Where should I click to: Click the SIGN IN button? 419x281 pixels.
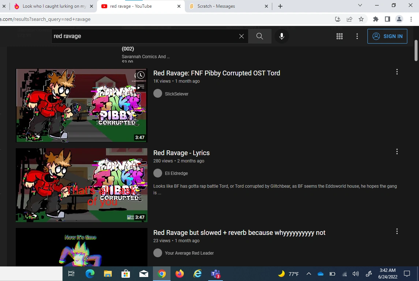pyautogui.click(x=387, y=36)
